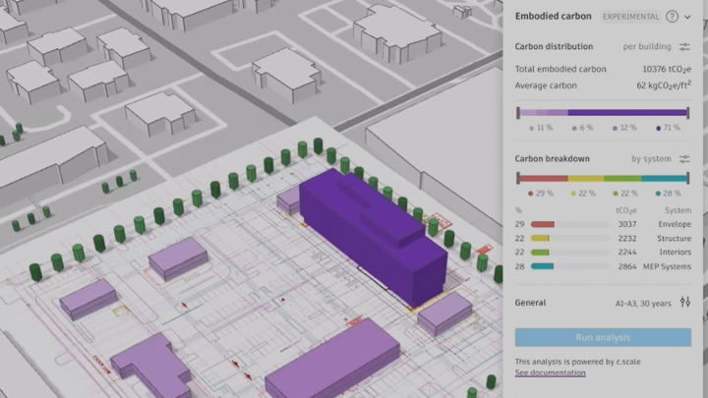This screenshot has width=708, height=398.
Task: Select the Structure system row
Action: pyautogui.click(x=603, y=238)
